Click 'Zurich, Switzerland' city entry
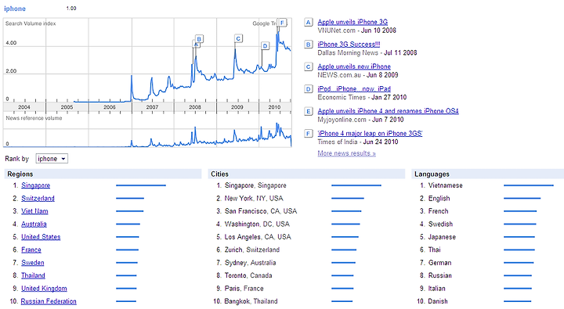Image resolution: width=564 pixels, height=309 pixels. [252, 250]
